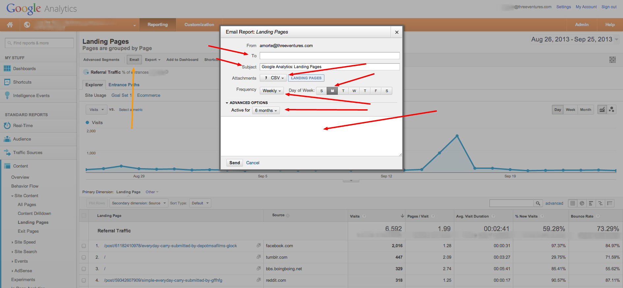Switch chart to line chart view icon

click(602, 110)
